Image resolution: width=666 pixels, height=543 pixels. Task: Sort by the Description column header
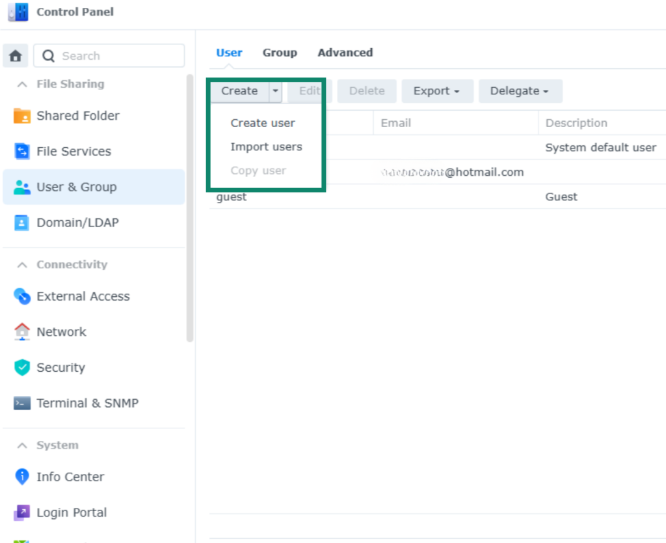(602, 123)
